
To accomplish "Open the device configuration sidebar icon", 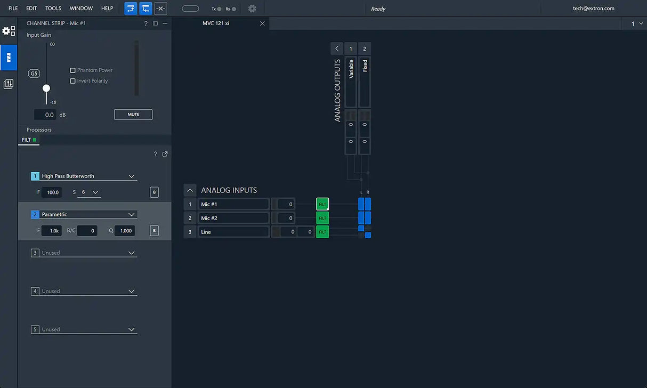I will point(9,31).
